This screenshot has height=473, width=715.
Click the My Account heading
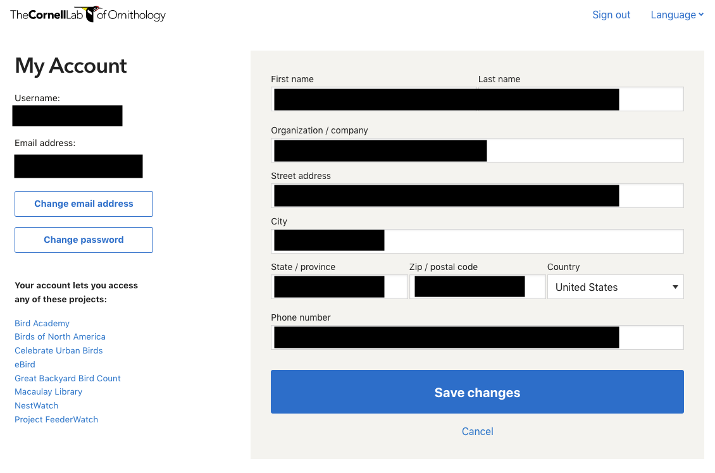point(71,66)
